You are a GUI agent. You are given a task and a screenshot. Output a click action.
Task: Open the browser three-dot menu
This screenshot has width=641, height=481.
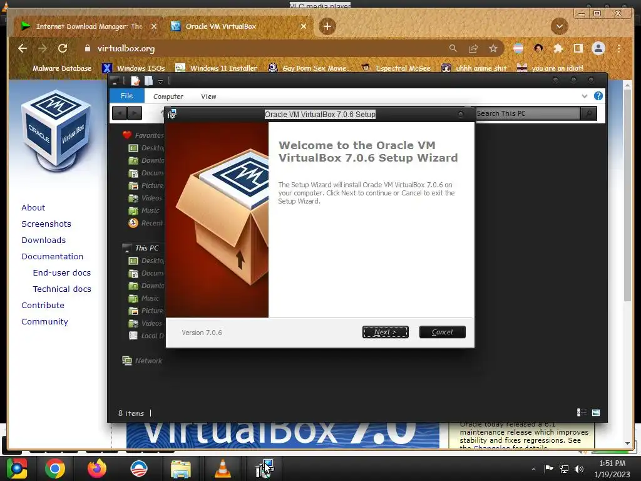[618, 48]
